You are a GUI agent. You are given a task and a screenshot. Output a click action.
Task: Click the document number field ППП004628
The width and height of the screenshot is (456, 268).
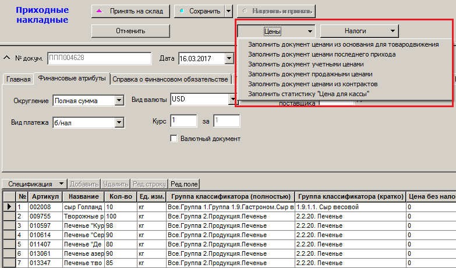99,58
